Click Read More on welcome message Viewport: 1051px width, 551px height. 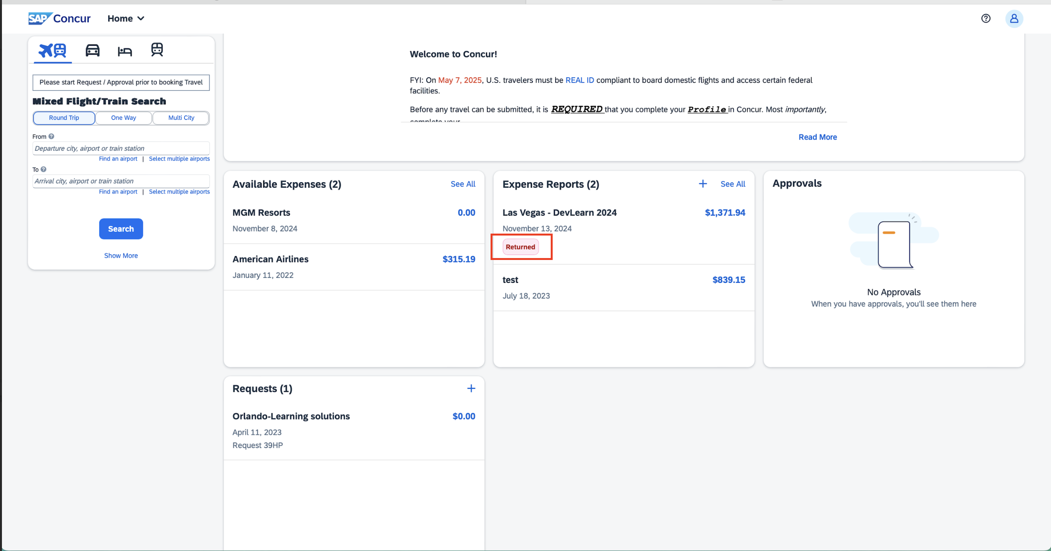(x=817, y=137)
